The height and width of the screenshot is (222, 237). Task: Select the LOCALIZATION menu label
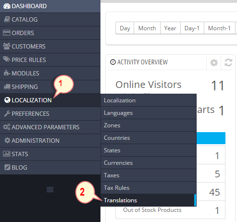click(x=32, y=100)
